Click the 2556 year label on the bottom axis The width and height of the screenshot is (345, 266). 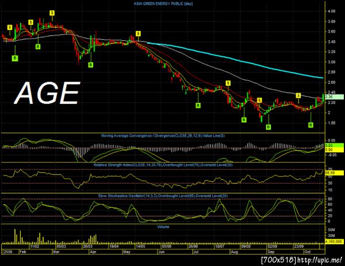tap(7, 252)
